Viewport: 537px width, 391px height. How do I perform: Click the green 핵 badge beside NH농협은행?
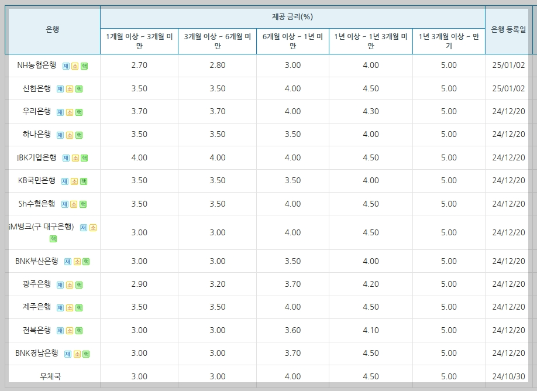[x=84, y=66]
